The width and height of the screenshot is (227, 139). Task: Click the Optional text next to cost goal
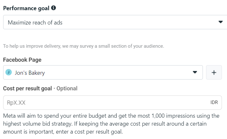67,88
